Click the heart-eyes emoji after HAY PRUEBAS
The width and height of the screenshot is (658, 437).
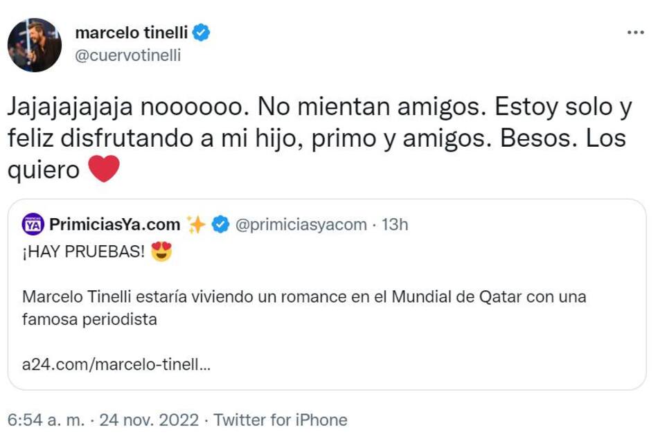161,251
